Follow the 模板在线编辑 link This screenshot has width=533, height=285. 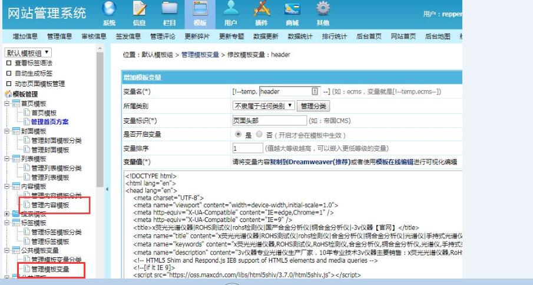tap(395, 162)
